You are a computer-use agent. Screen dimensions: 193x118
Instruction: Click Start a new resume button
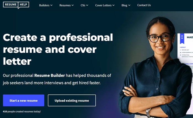coord(23,100)
